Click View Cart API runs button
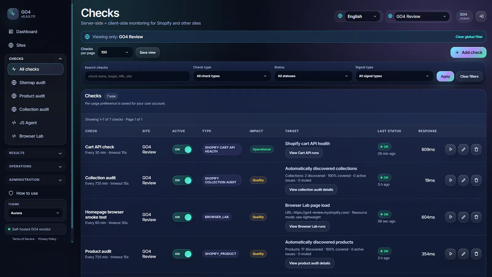This screenshot has width=492, height=277. [x=304, y=153]
